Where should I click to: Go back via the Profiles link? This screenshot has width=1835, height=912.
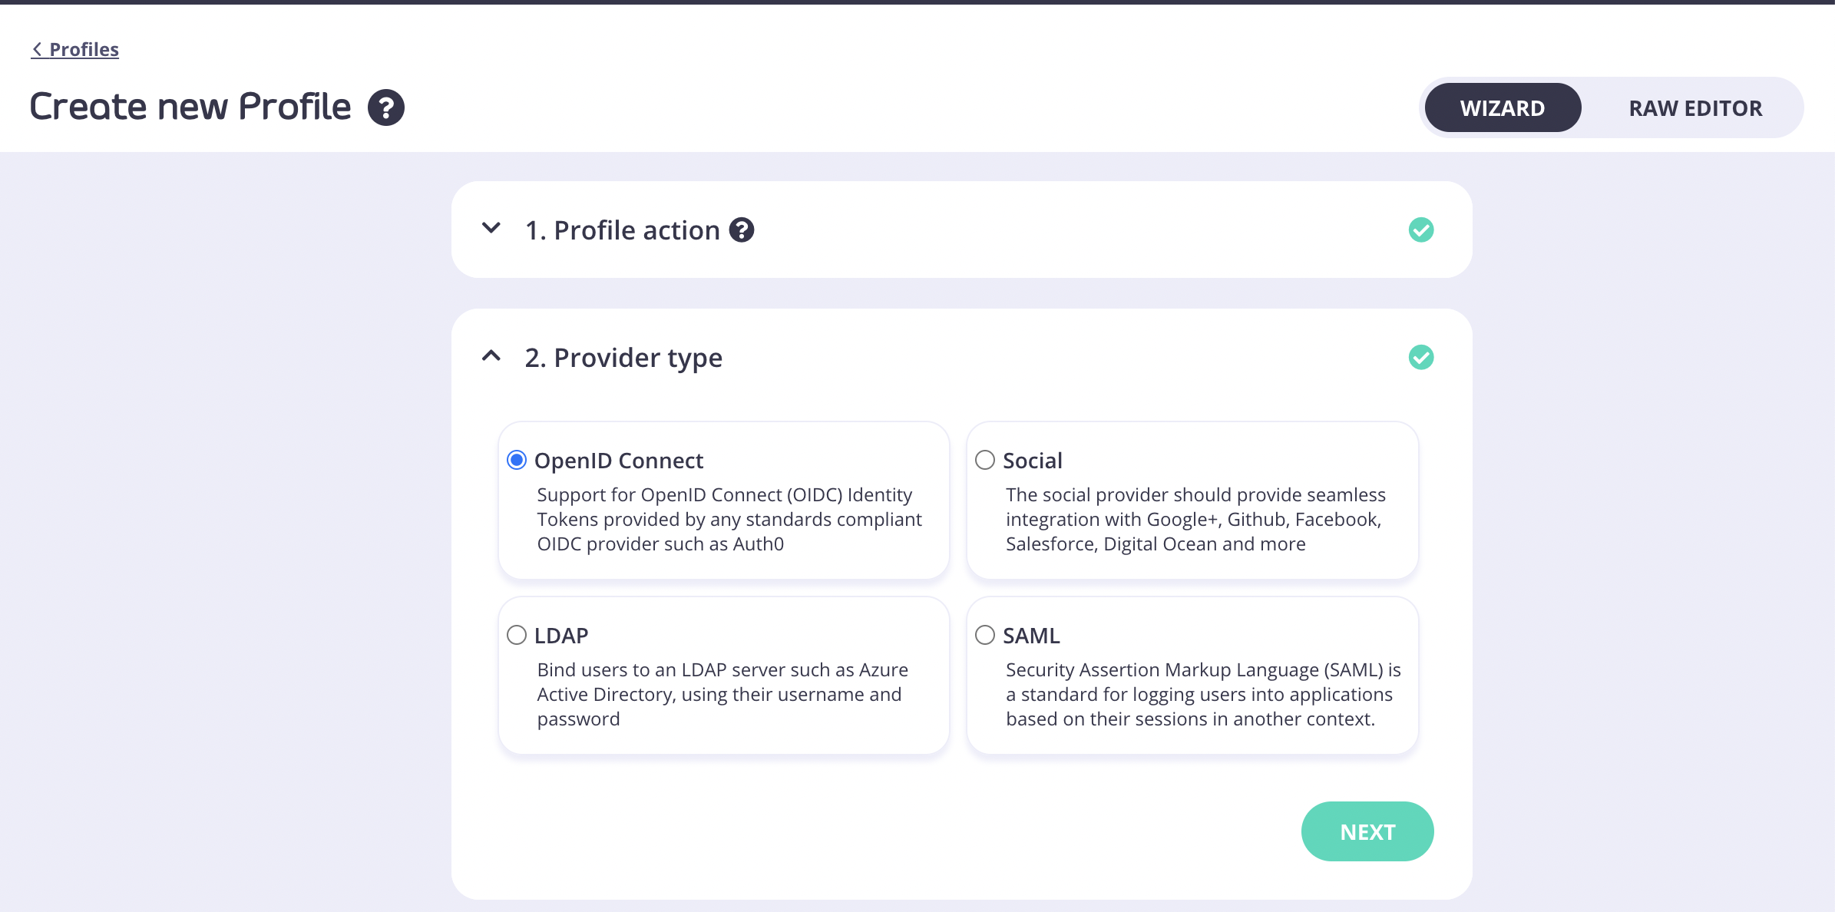coord(83,48)
